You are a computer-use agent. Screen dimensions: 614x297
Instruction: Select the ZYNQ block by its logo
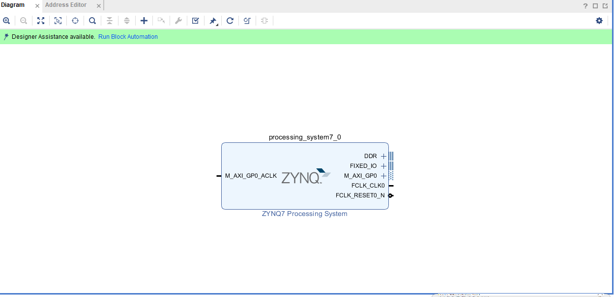tap(306, 176)
